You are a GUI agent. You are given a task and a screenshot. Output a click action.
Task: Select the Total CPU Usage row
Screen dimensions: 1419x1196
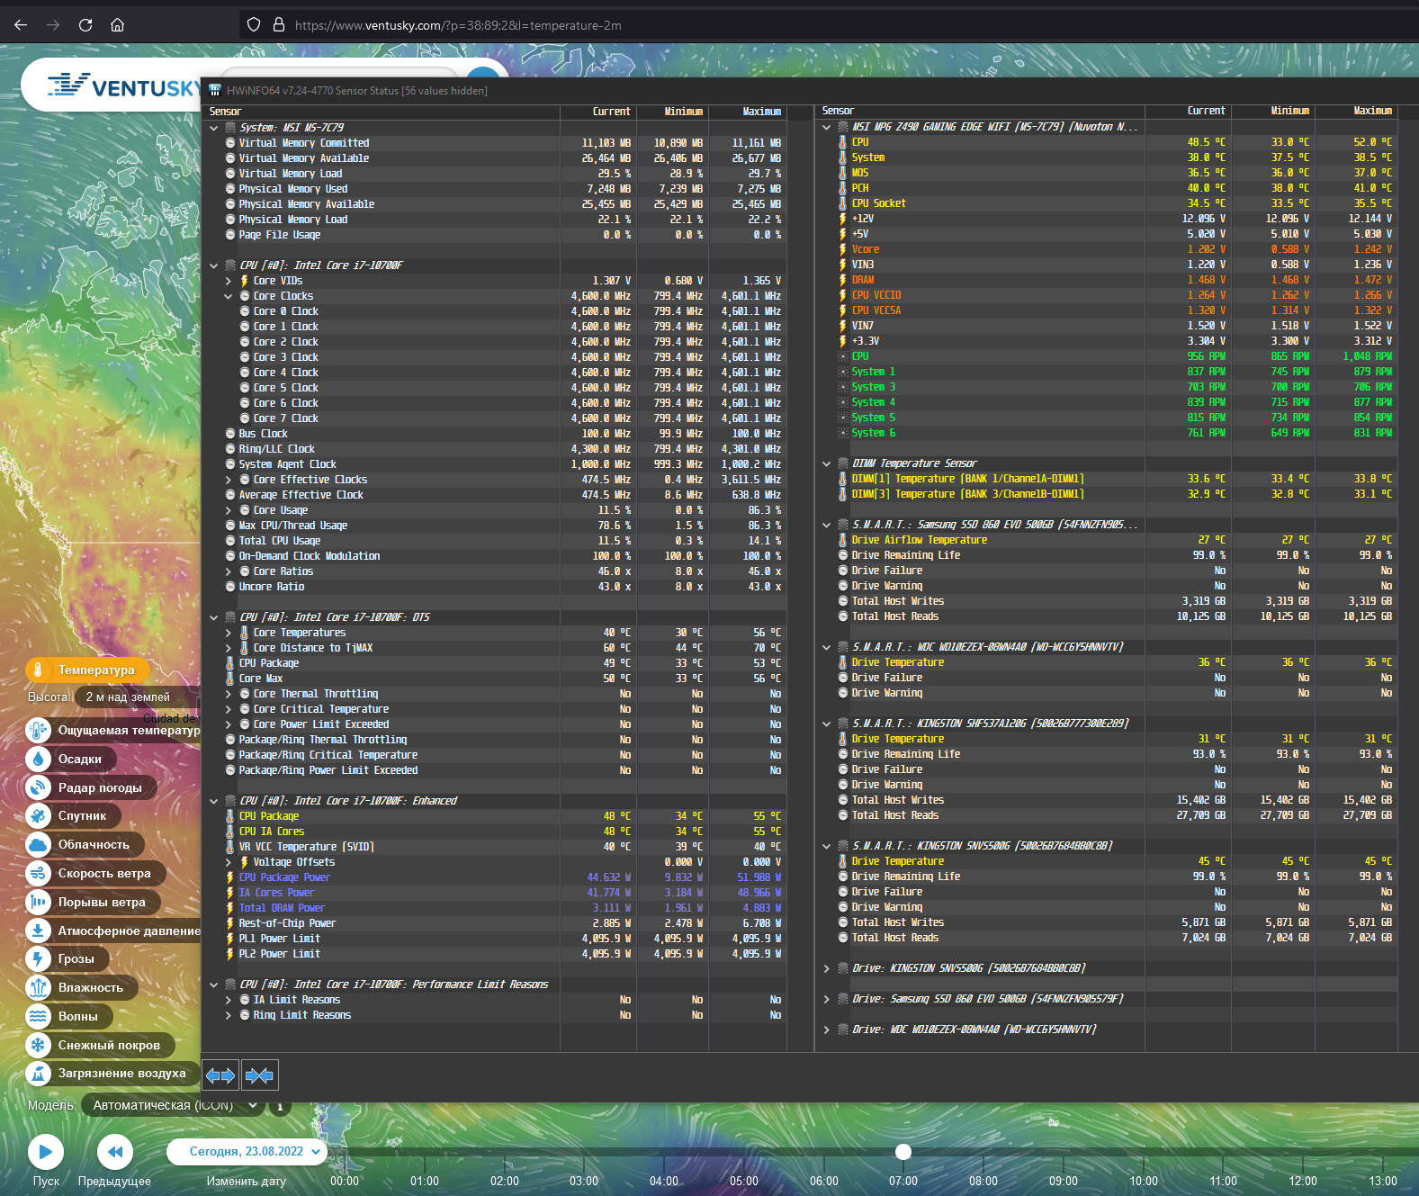click(495, 541)
